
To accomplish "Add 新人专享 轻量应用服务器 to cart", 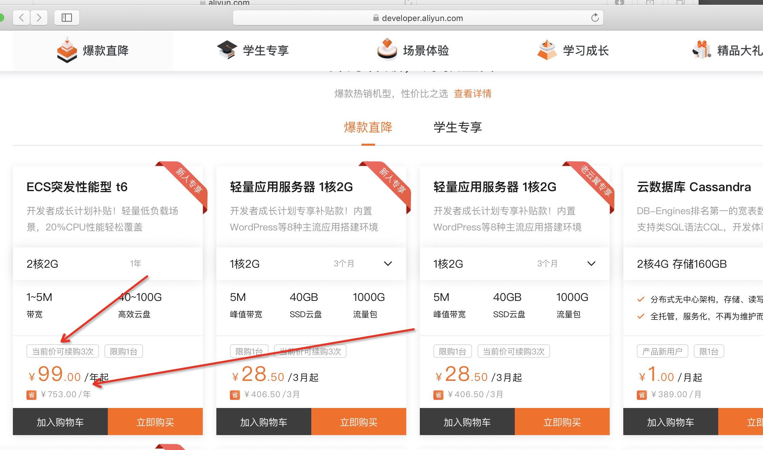I will coord(264,422).
